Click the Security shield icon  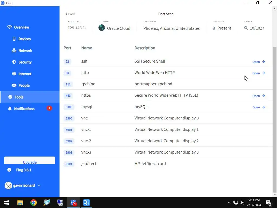14,62
